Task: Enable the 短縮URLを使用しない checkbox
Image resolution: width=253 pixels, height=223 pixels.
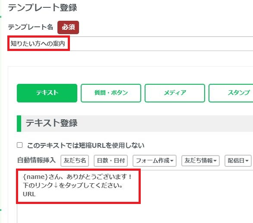Action: pyautogui.click(x=20, y=145)
